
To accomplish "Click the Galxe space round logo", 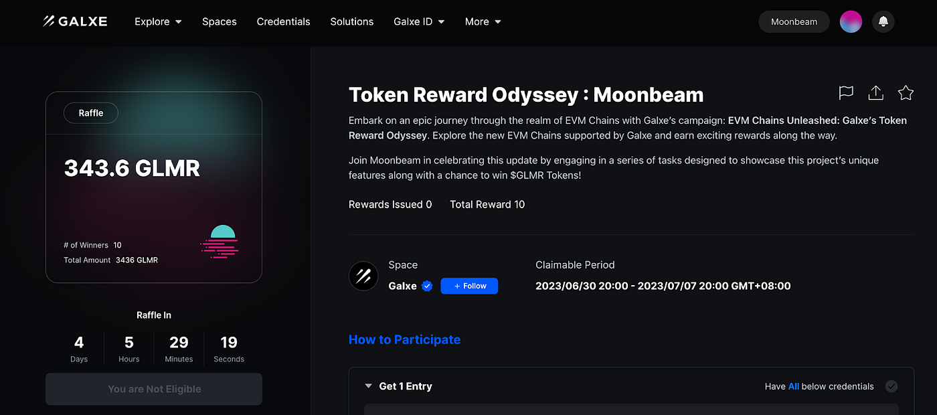I will tap(363, 276).
